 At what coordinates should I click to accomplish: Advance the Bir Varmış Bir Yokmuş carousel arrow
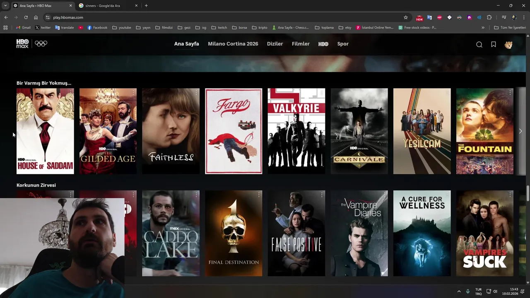520,131
